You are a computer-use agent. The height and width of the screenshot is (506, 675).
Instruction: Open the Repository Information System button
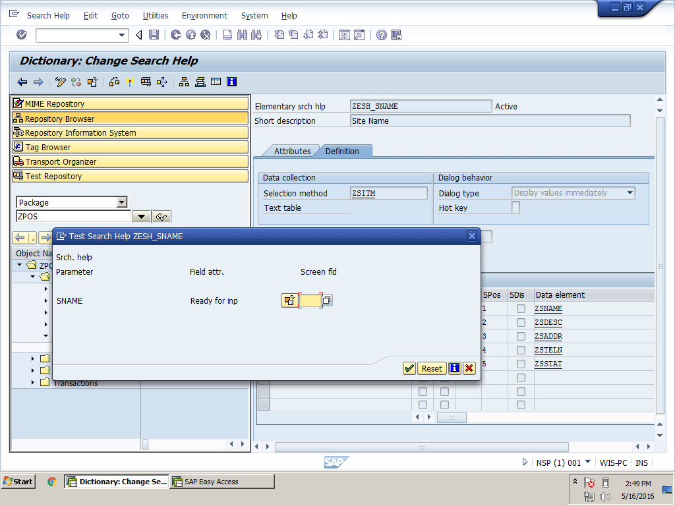130,133
